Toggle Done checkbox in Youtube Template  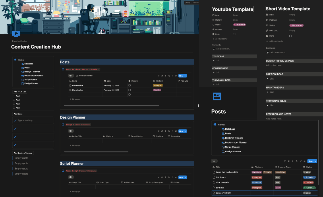(234, 34)
